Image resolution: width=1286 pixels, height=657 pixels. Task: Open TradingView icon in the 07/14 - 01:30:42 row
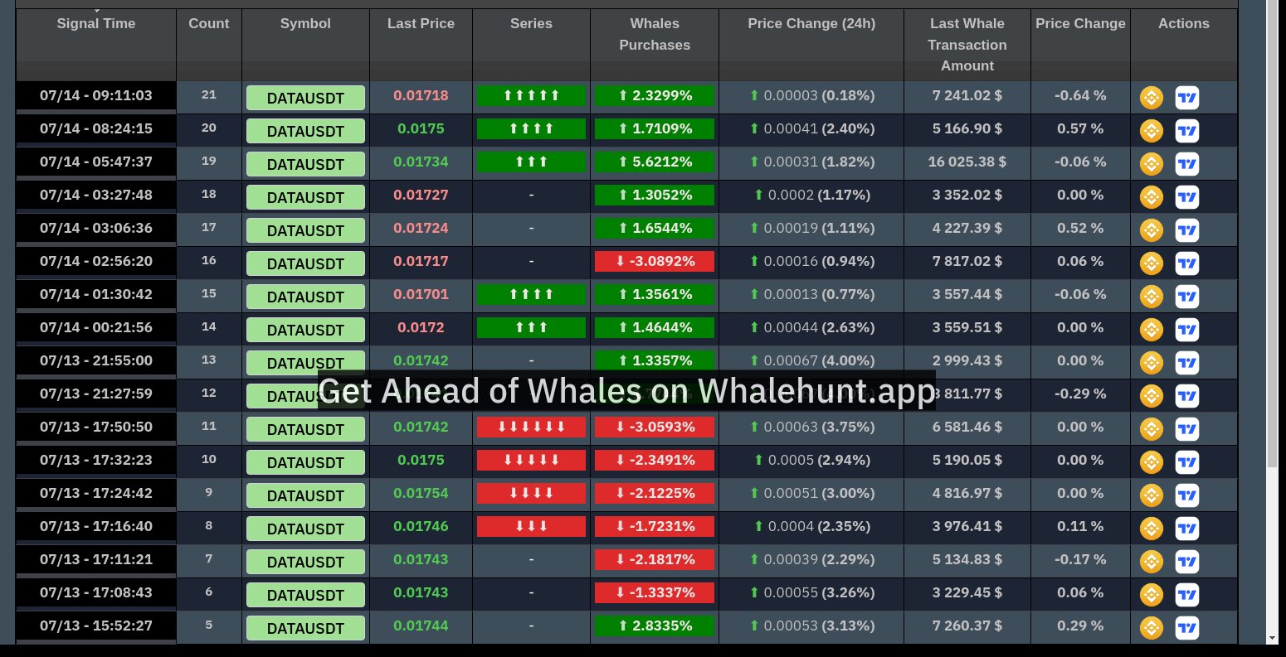[x=1187, y=297]
